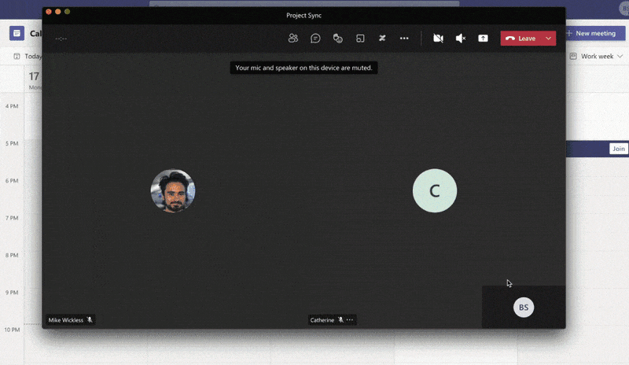Select Mike Wickless's profile photo
The image size is (629, 365).
point(173,190)
